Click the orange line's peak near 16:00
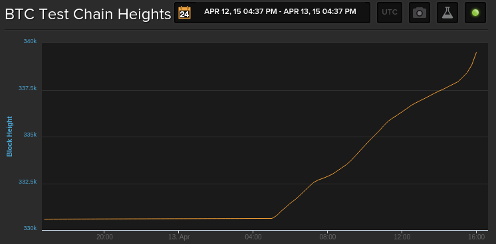 [x=476, y=53]
